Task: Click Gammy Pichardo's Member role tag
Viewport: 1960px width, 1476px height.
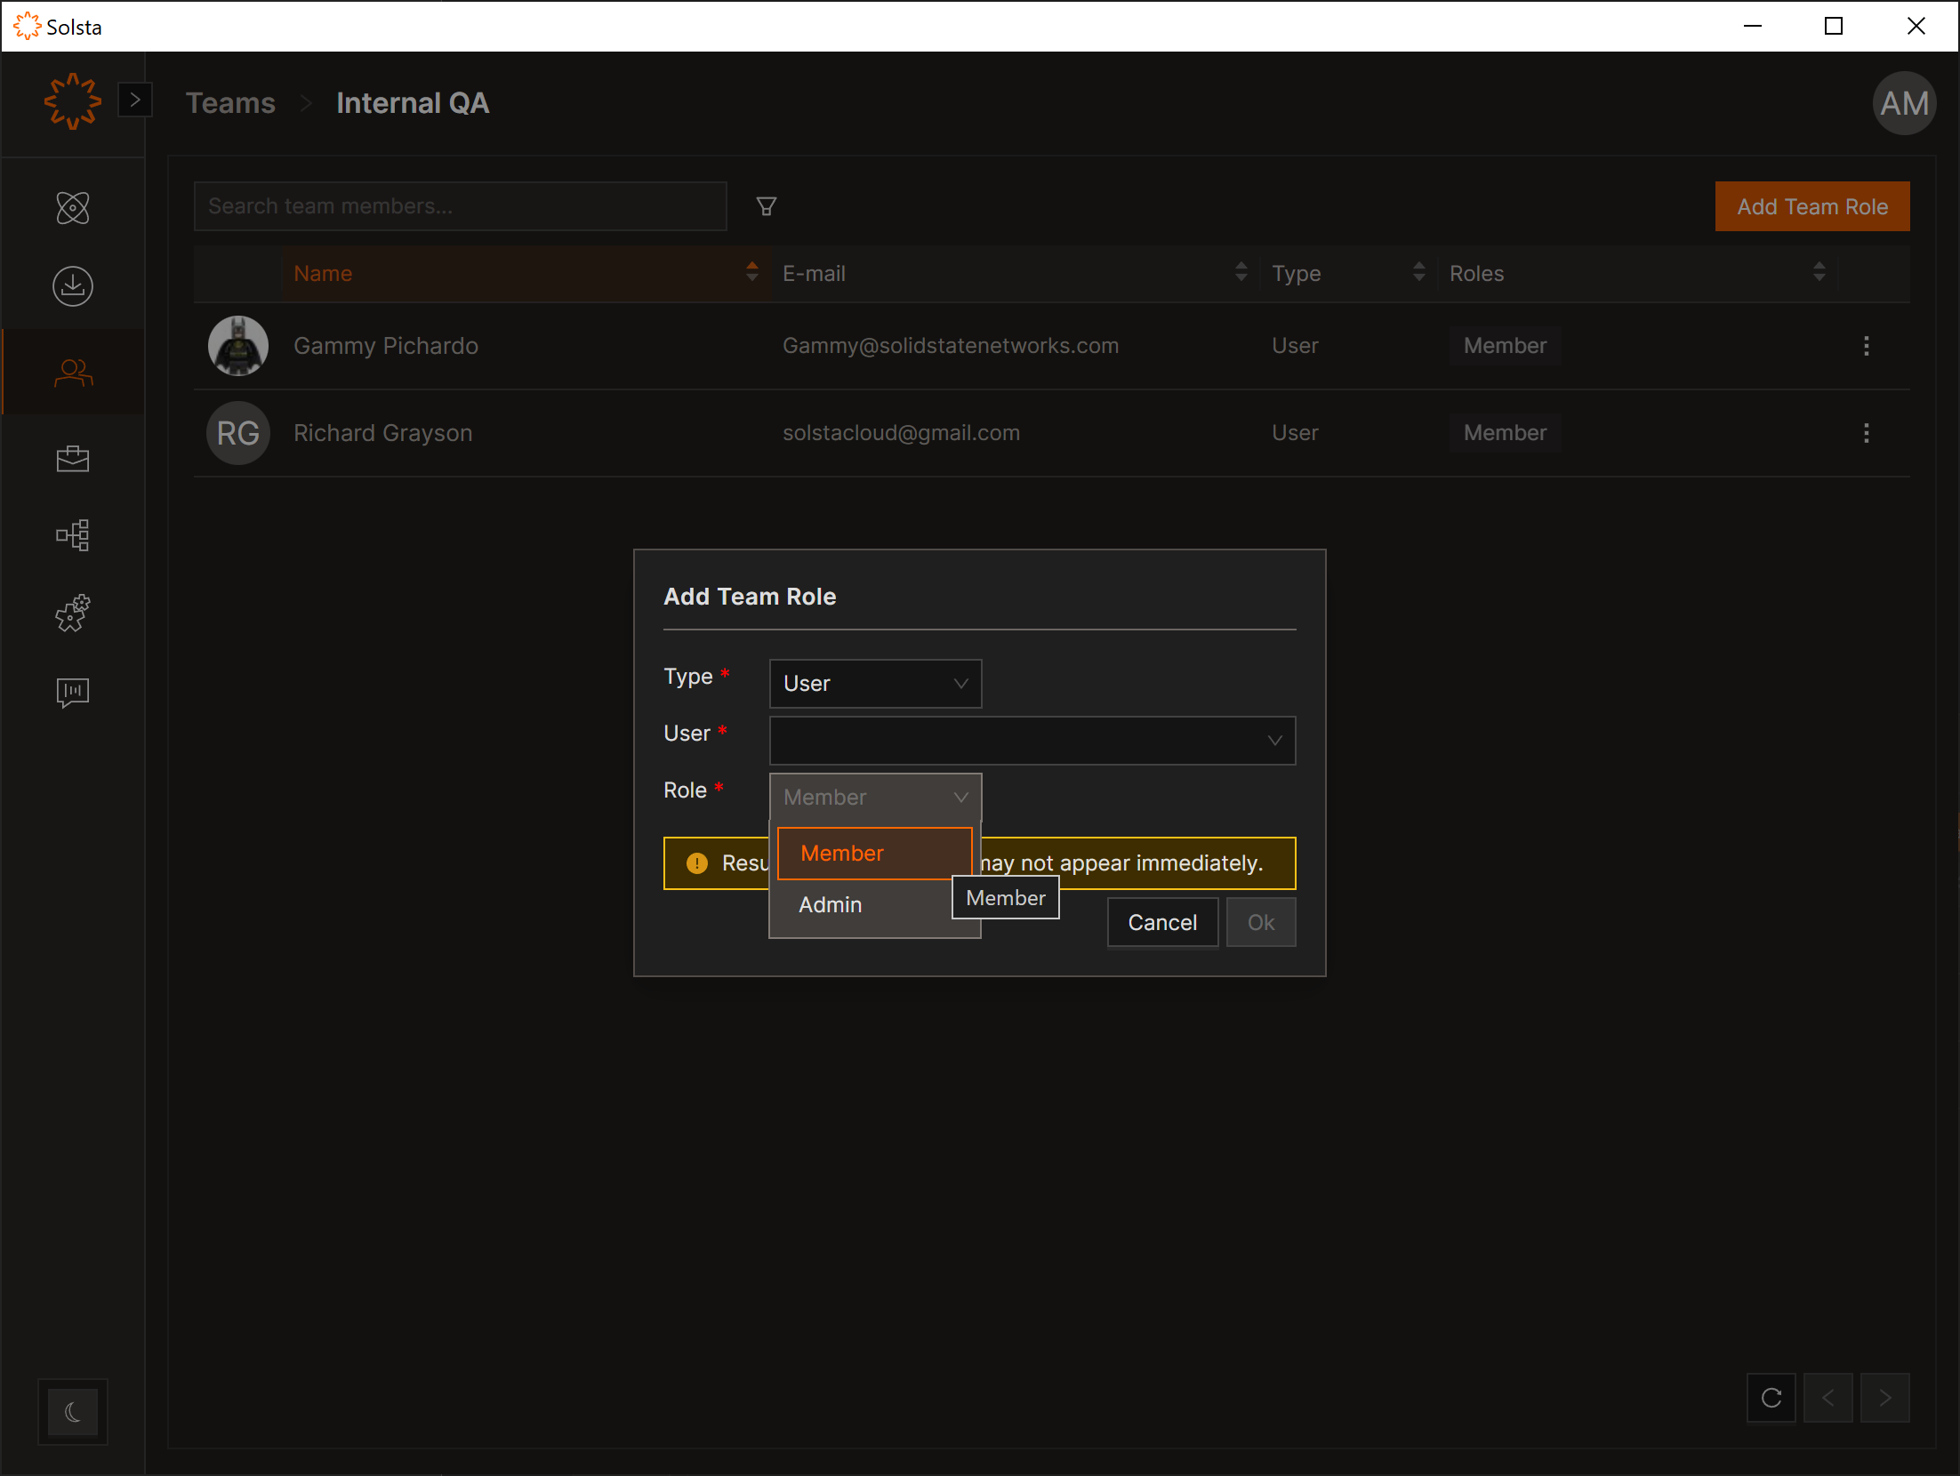Action: [1505, 346]
